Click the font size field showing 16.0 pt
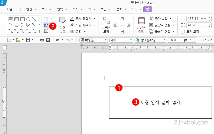This screenshot has width=214, height=134. (180, 40)
